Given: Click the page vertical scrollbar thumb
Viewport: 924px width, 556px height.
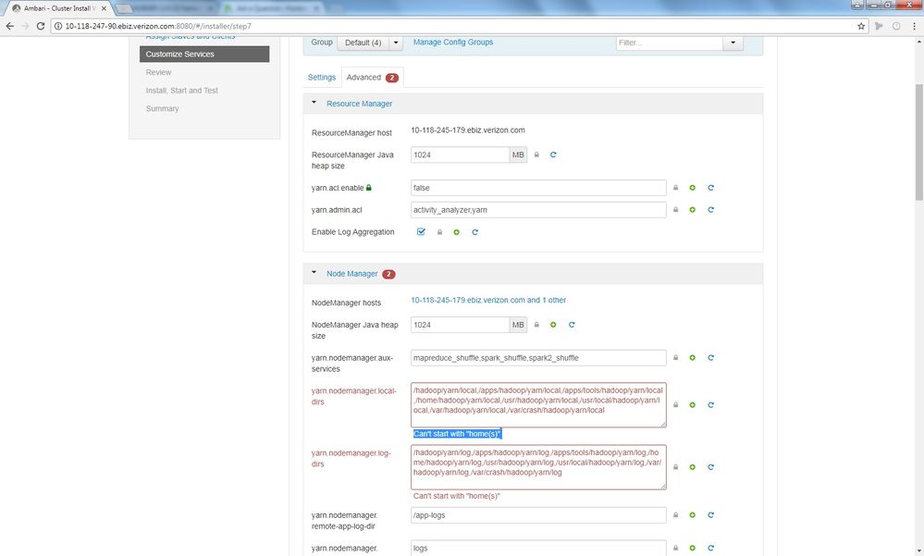Looking at the screenshot, I should coord(918,142).
